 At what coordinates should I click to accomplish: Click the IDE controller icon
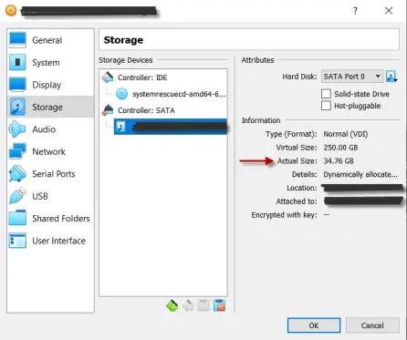coord(108,77)
